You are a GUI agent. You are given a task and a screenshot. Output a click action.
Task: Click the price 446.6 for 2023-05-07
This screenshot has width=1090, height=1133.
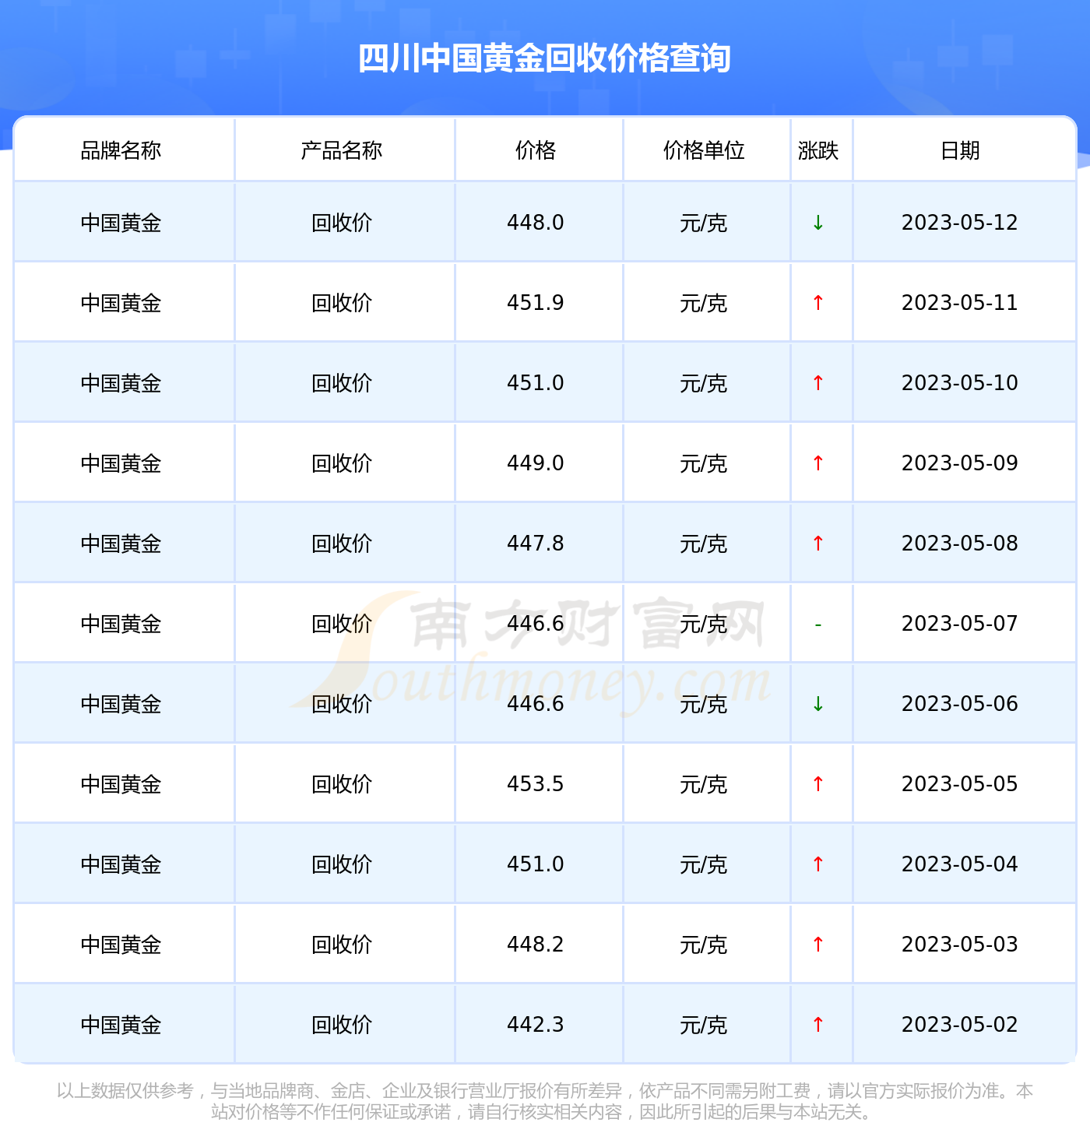[536, 624]
